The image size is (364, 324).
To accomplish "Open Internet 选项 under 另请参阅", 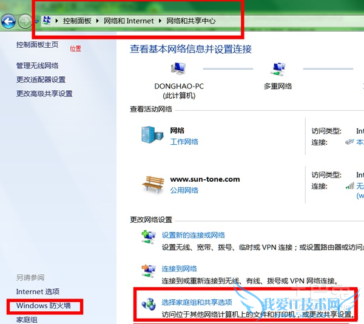I will click(38, 291).
